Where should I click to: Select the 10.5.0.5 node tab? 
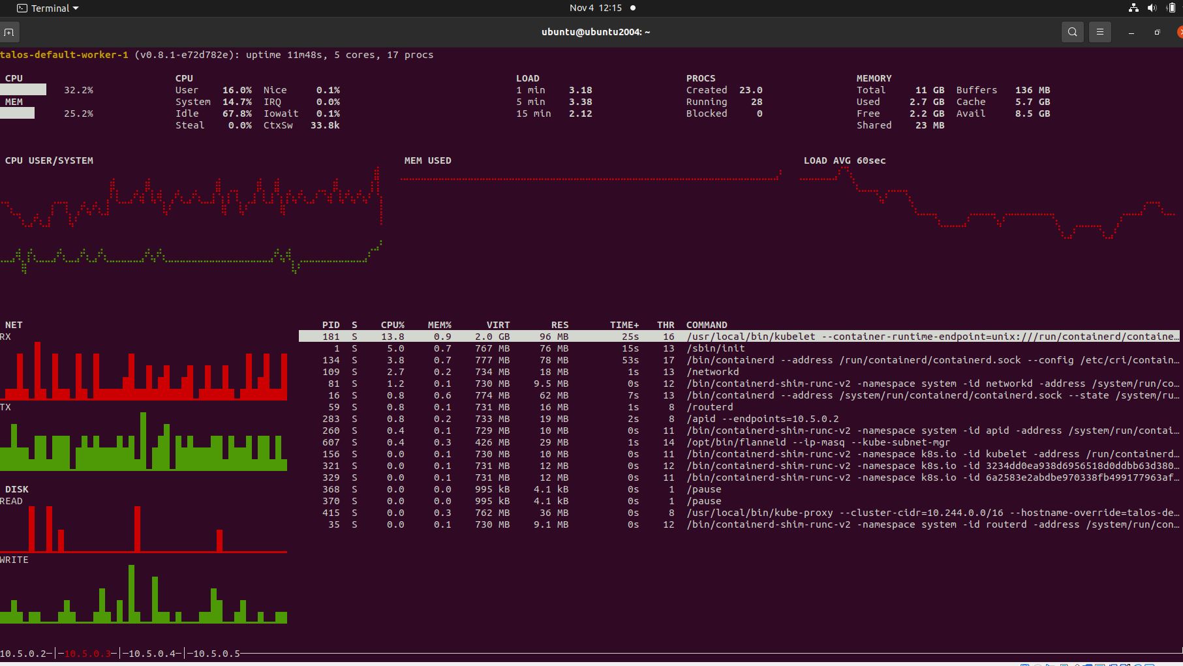point(217,654)
